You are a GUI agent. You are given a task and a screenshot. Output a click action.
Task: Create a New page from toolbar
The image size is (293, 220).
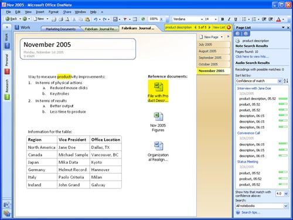tap(39, 19)
